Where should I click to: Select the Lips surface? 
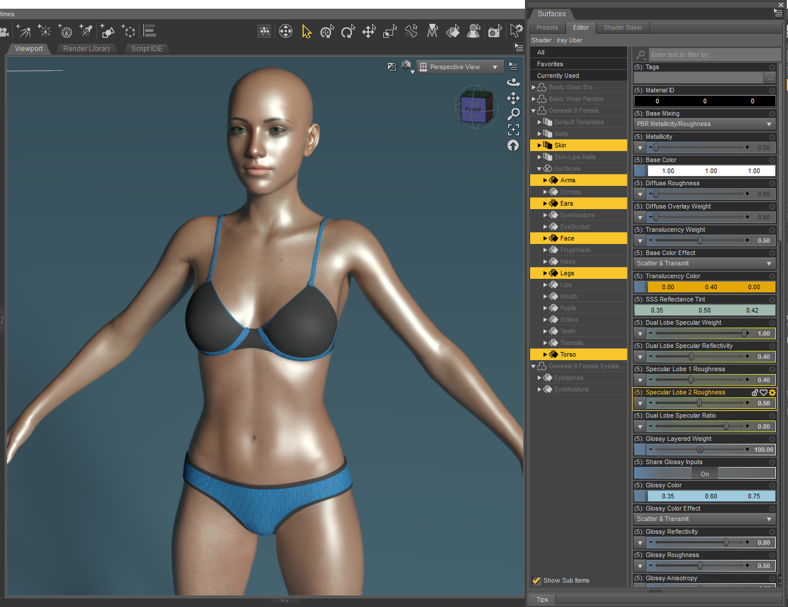[x=578, y=285]
